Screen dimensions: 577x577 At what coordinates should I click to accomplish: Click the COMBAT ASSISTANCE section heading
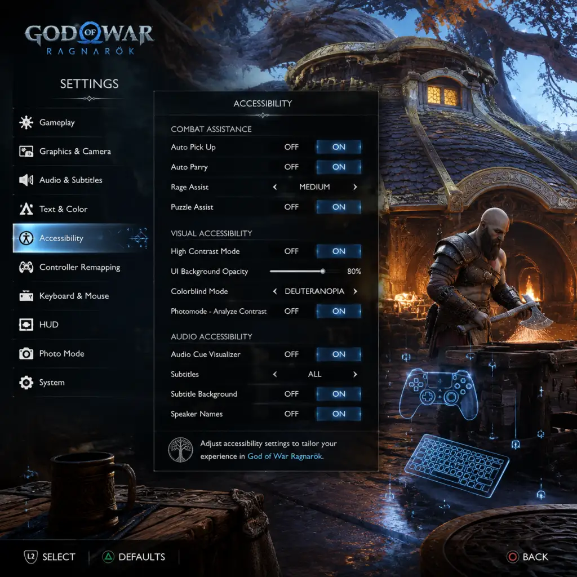211,129
